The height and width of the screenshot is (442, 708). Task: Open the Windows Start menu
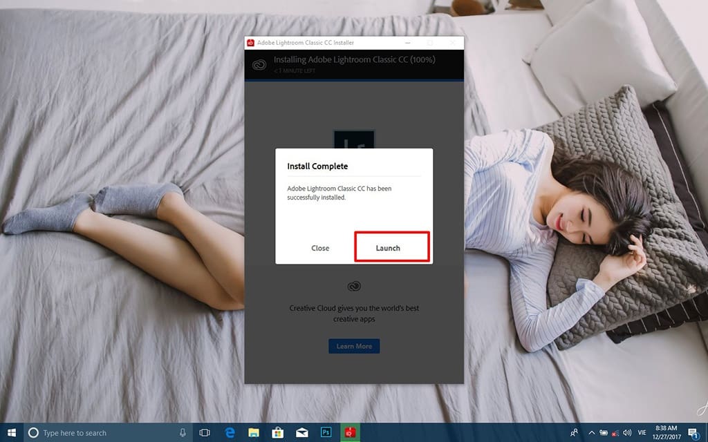click(12, 432)
